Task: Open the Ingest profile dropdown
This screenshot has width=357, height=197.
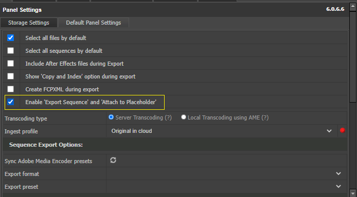Action: pos(222,131)
